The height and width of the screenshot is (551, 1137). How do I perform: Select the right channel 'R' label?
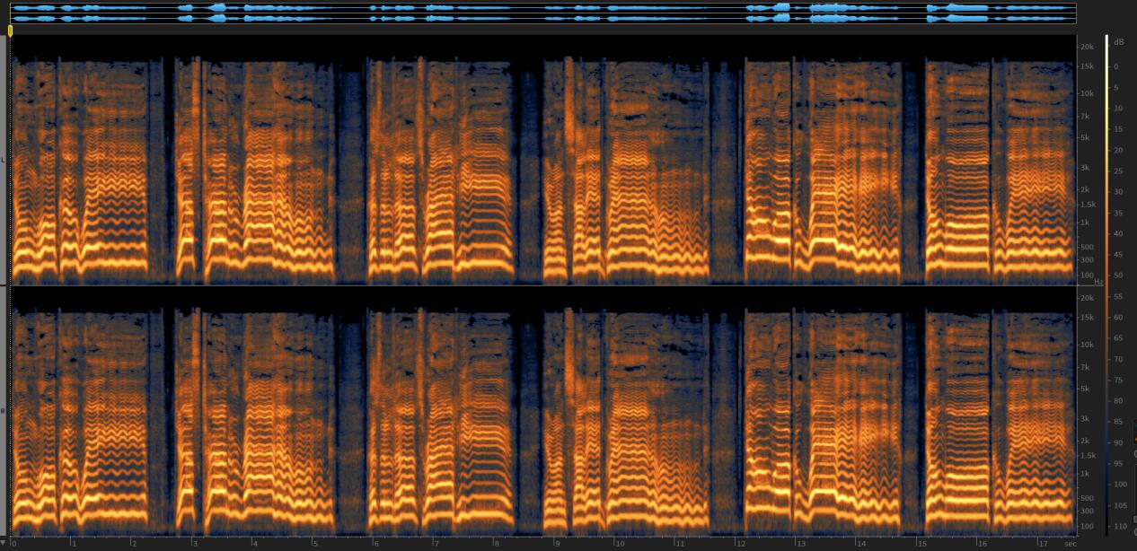pos(4,411)
